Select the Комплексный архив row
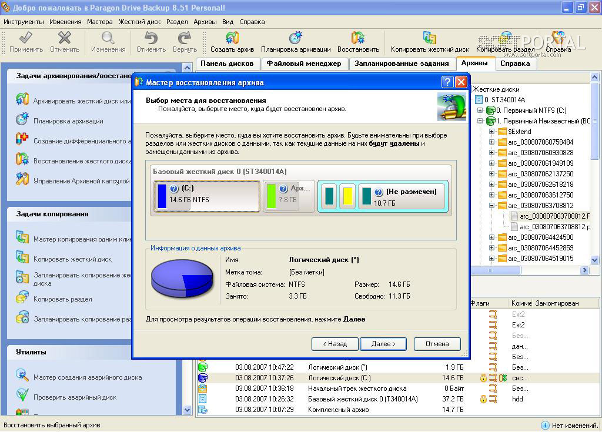Image resolution: width=602 pixels, height=432 pixels. click(x=398, y=410)
